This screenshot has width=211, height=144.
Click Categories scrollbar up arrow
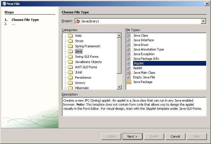coord(119,36)
